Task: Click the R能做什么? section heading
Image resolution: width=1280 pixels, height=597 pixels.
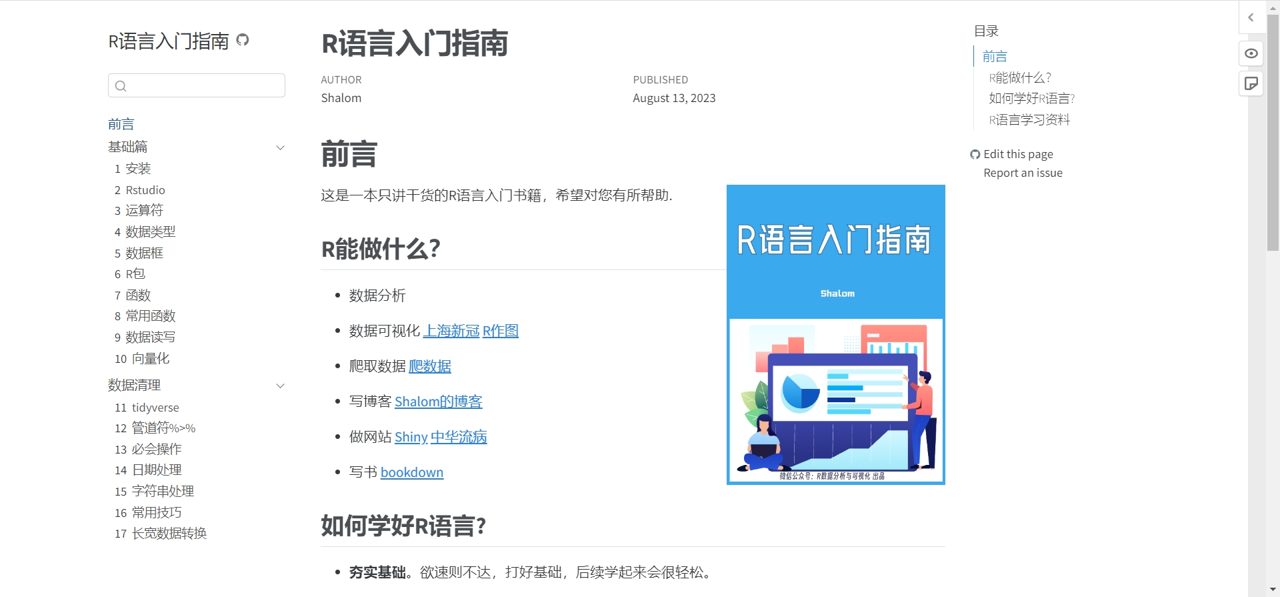Action: pos(381,249)
